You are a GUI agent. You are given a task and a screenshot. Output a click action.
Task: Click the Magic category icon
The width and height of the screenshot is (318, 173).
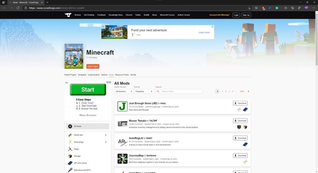point(70,149)
